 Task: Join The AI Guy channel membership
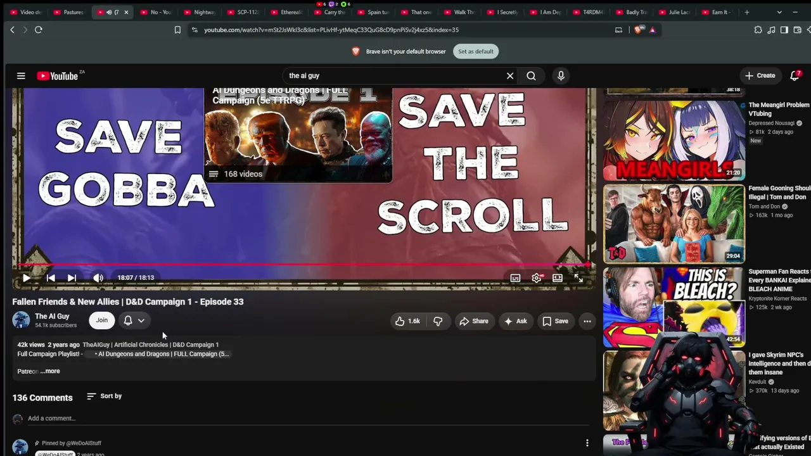[102, 320]
